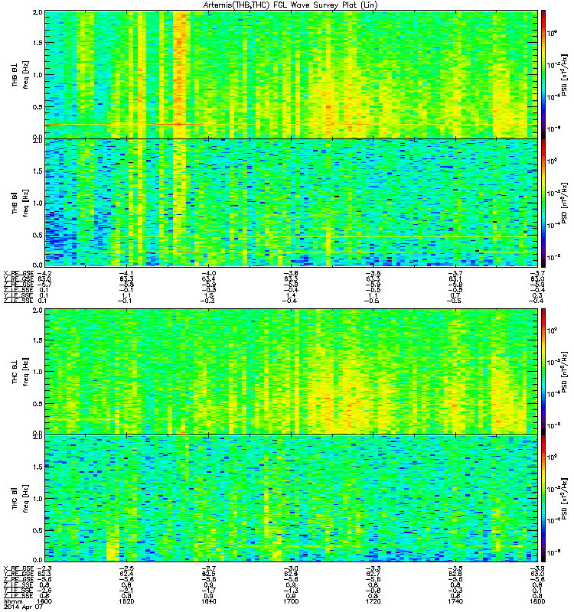
Task: Click the THB X position value '-4.0'
Action: tap(208, 273)
